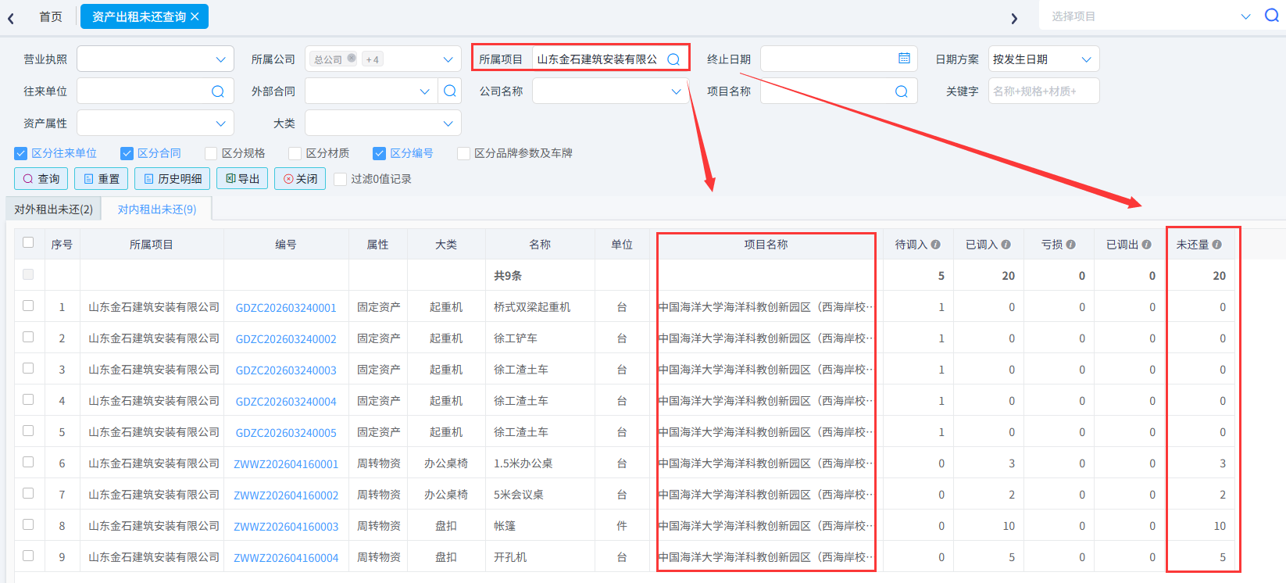Enable 区分材质 checkbox
Image resolution: width=1286 pixels, height=583 pixels.
295,154
